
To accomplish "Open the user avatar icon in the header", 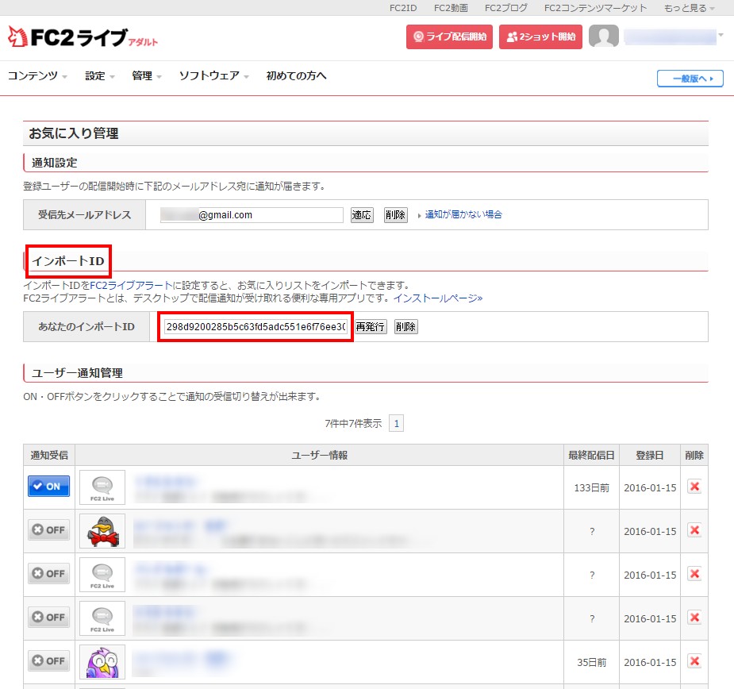I will (603, 37).
